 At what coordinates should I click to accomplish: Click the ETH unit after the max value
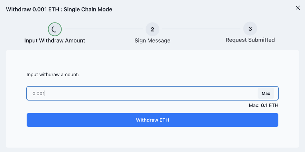click(x=274, y=105)
